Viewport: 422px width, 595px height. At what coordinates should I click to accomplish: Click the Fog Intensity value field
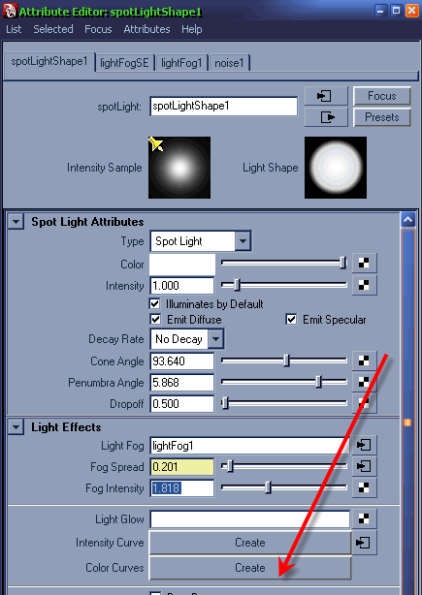click(182, 488)
